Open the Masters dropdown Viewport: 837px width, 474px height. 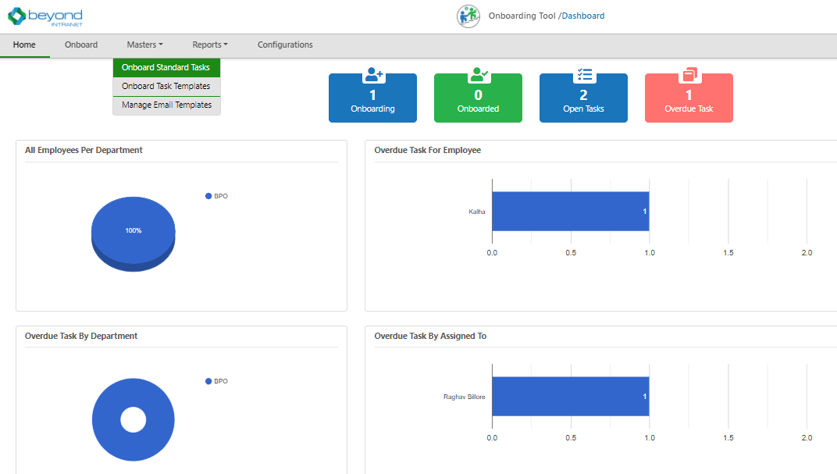pos(144,45)
